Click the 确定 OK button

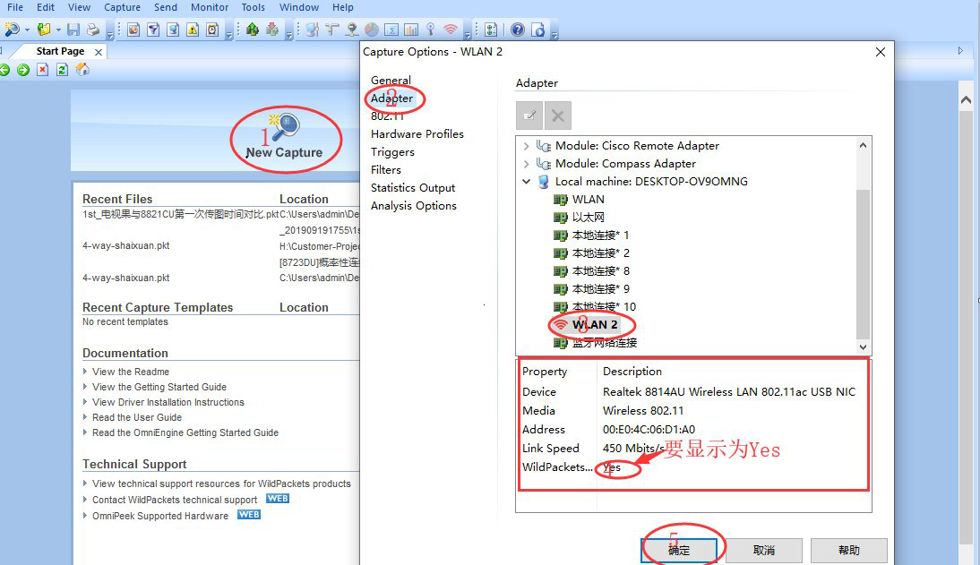(679, 551)
